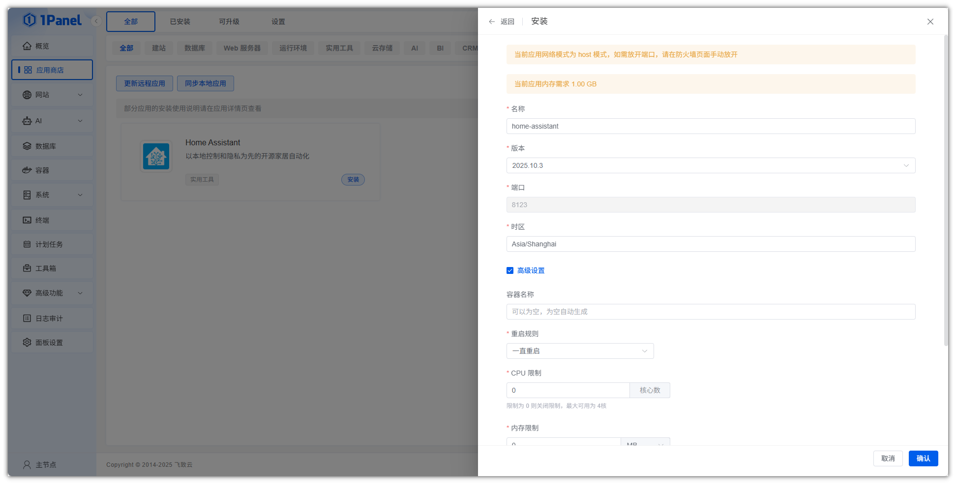Switch to the 已安装 tab
The width and height of the screenshot is (956, 484).
(x=180, y=22)
